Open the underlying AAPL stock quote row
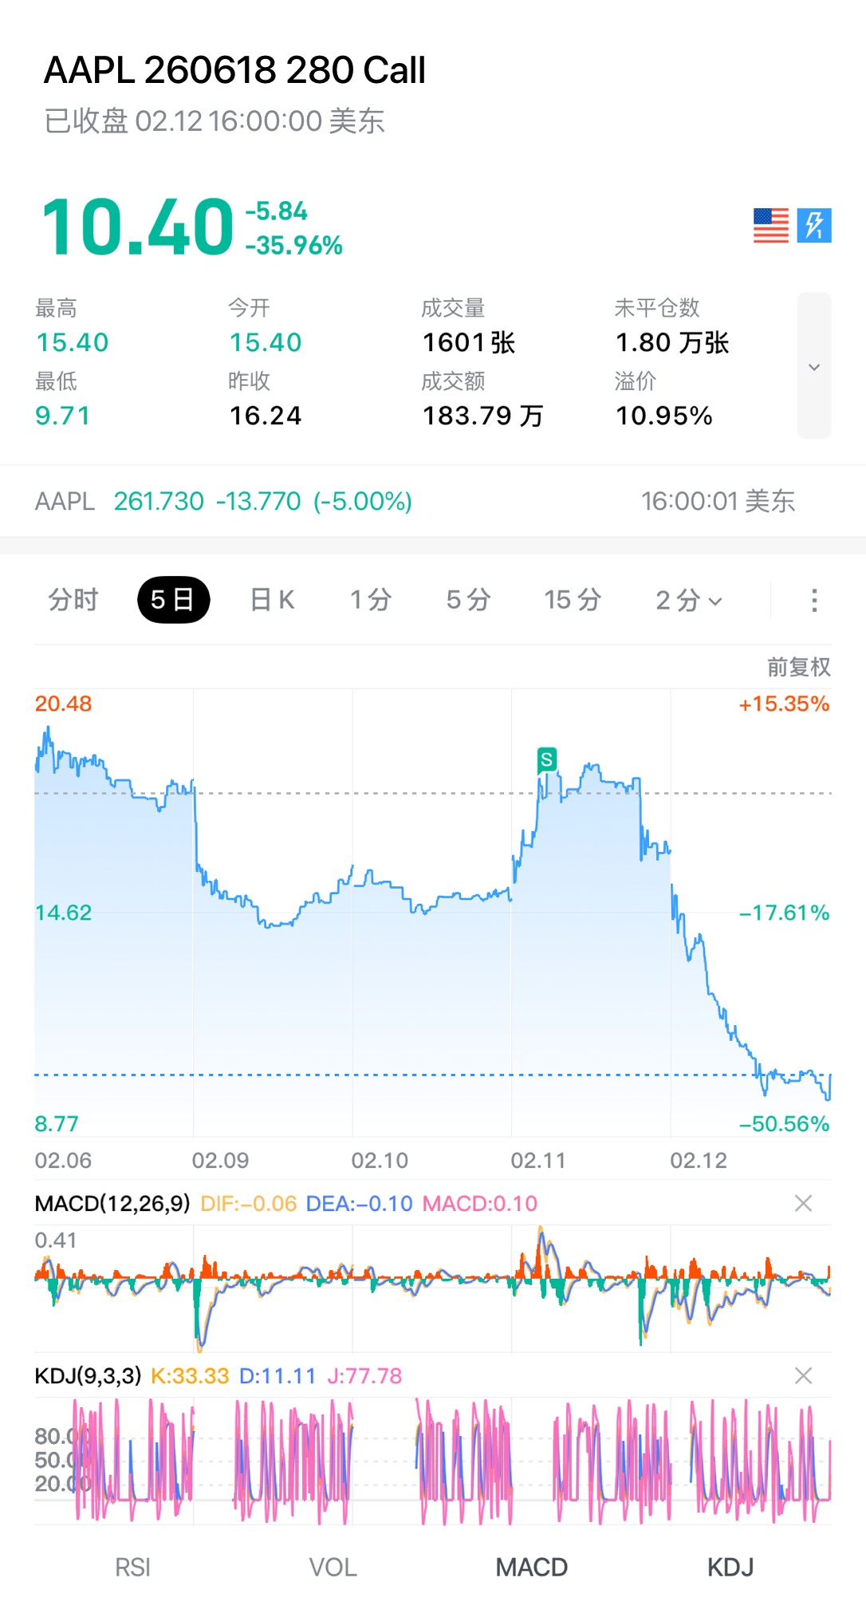 (415, 501)
